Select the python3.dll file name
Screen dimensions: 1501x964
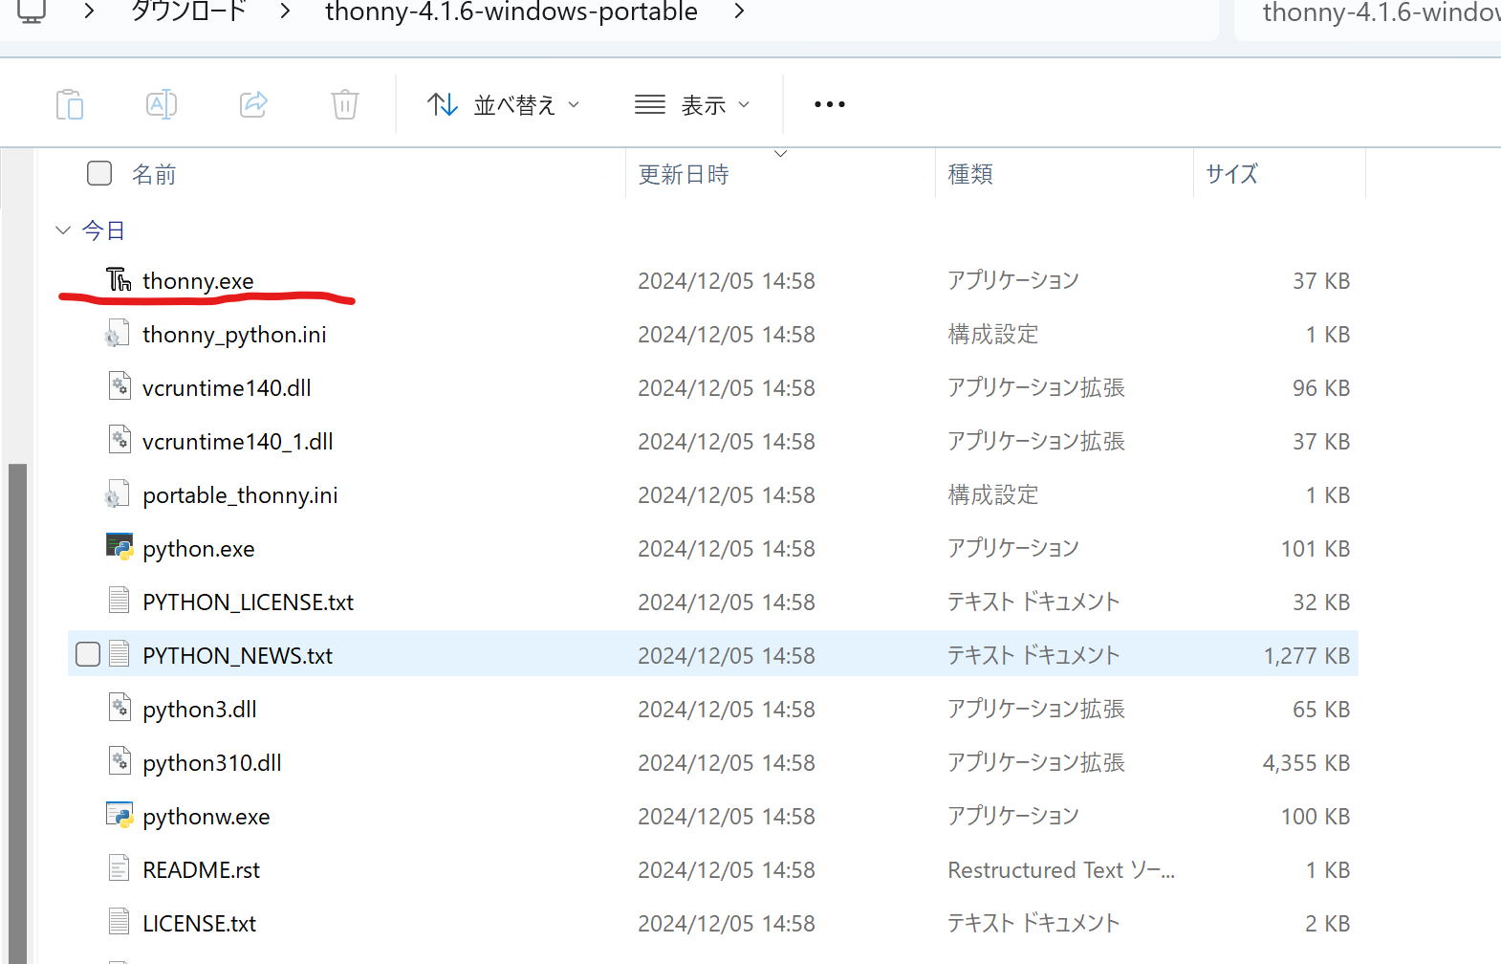click(200, 709)
